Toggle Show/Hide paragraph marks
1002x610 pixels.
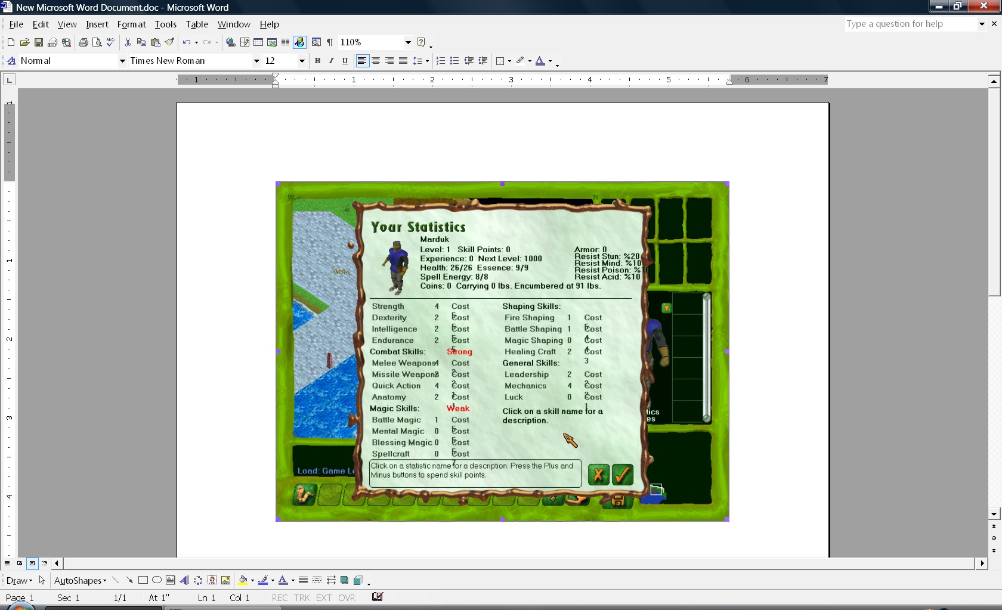point(330,42)
